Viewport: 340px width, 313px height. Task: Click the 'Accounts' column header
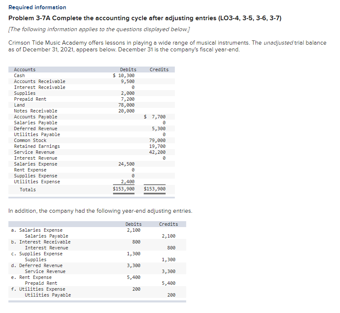[x=25, y=70]
